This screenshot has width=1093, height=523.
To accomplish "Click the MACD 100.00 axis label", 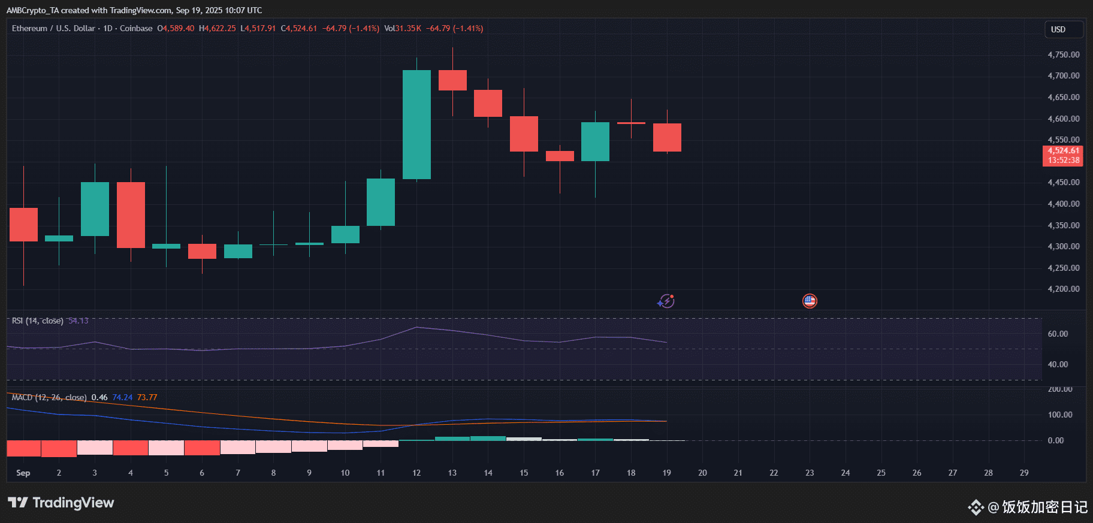I will click(1060, 415).
